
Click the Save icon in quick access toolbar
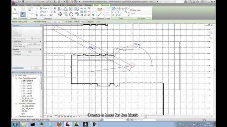[x=23, y=1]
